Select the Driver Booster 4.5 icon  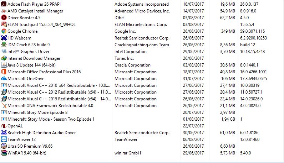pos(4,18)
